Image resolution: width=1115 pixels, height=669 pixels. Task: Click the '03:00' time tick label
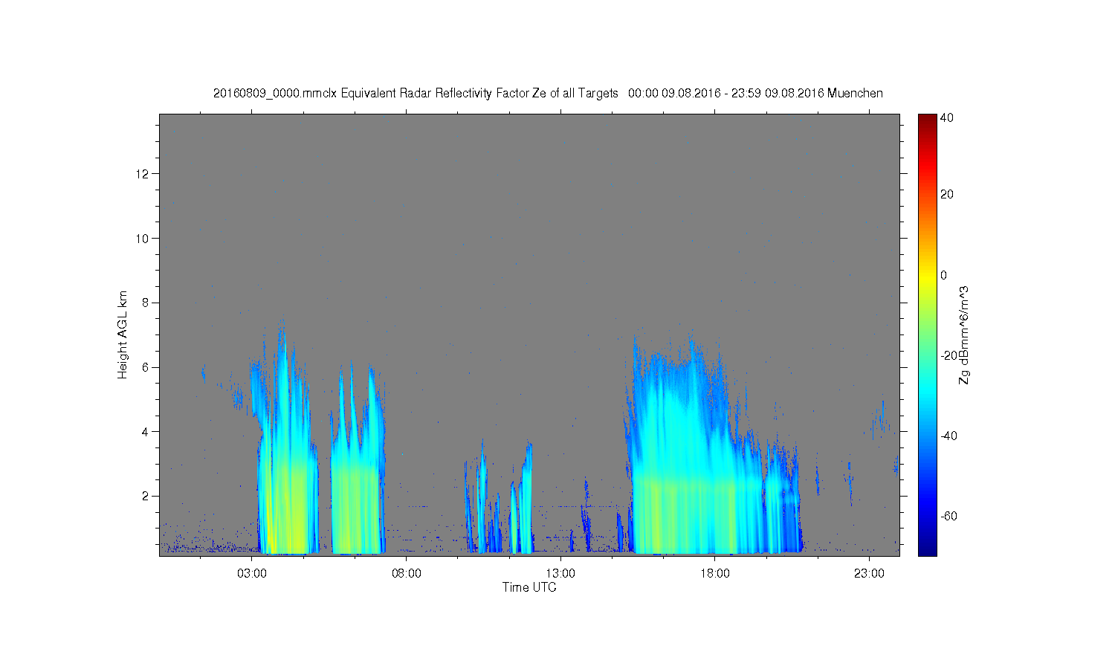tap(252, 574)
